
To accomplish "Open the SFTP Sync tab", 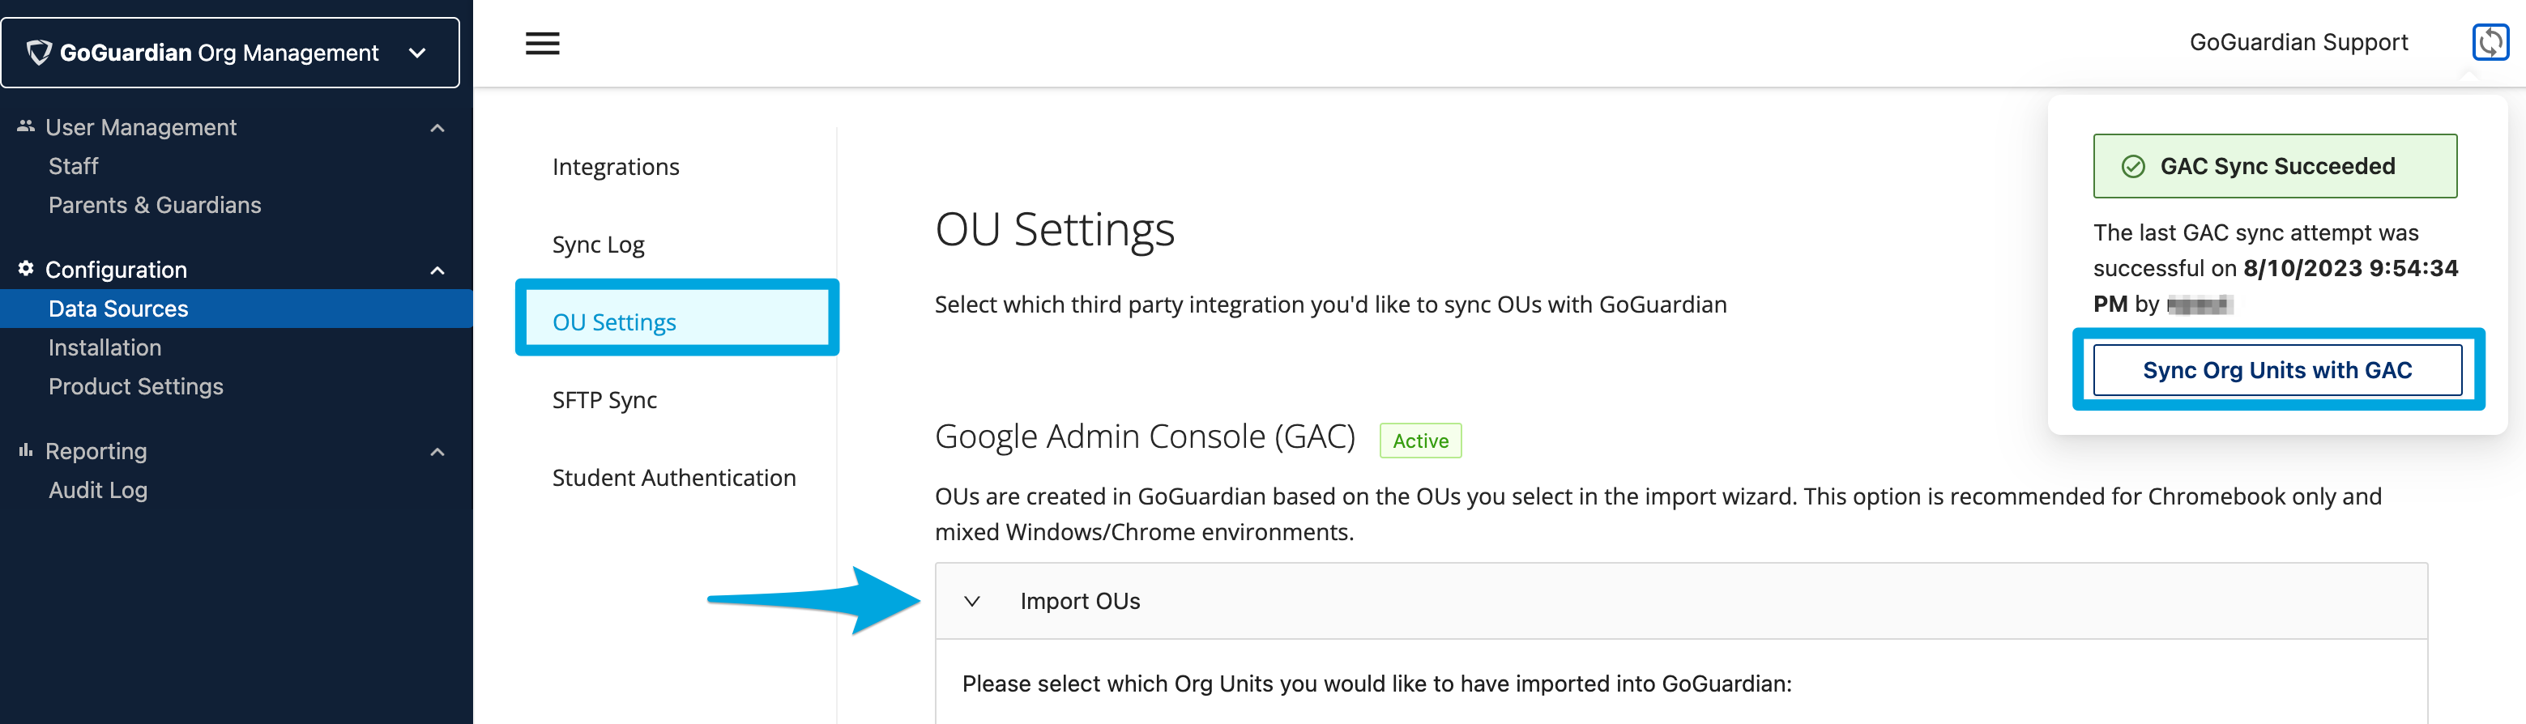I will [604, 398].
